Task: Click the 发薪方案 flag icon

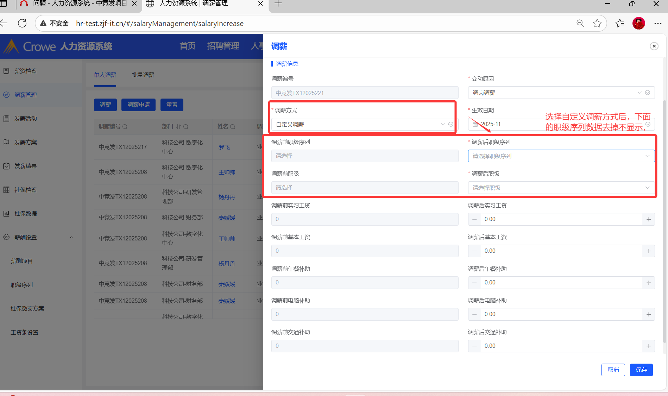Action: [6, 142]
